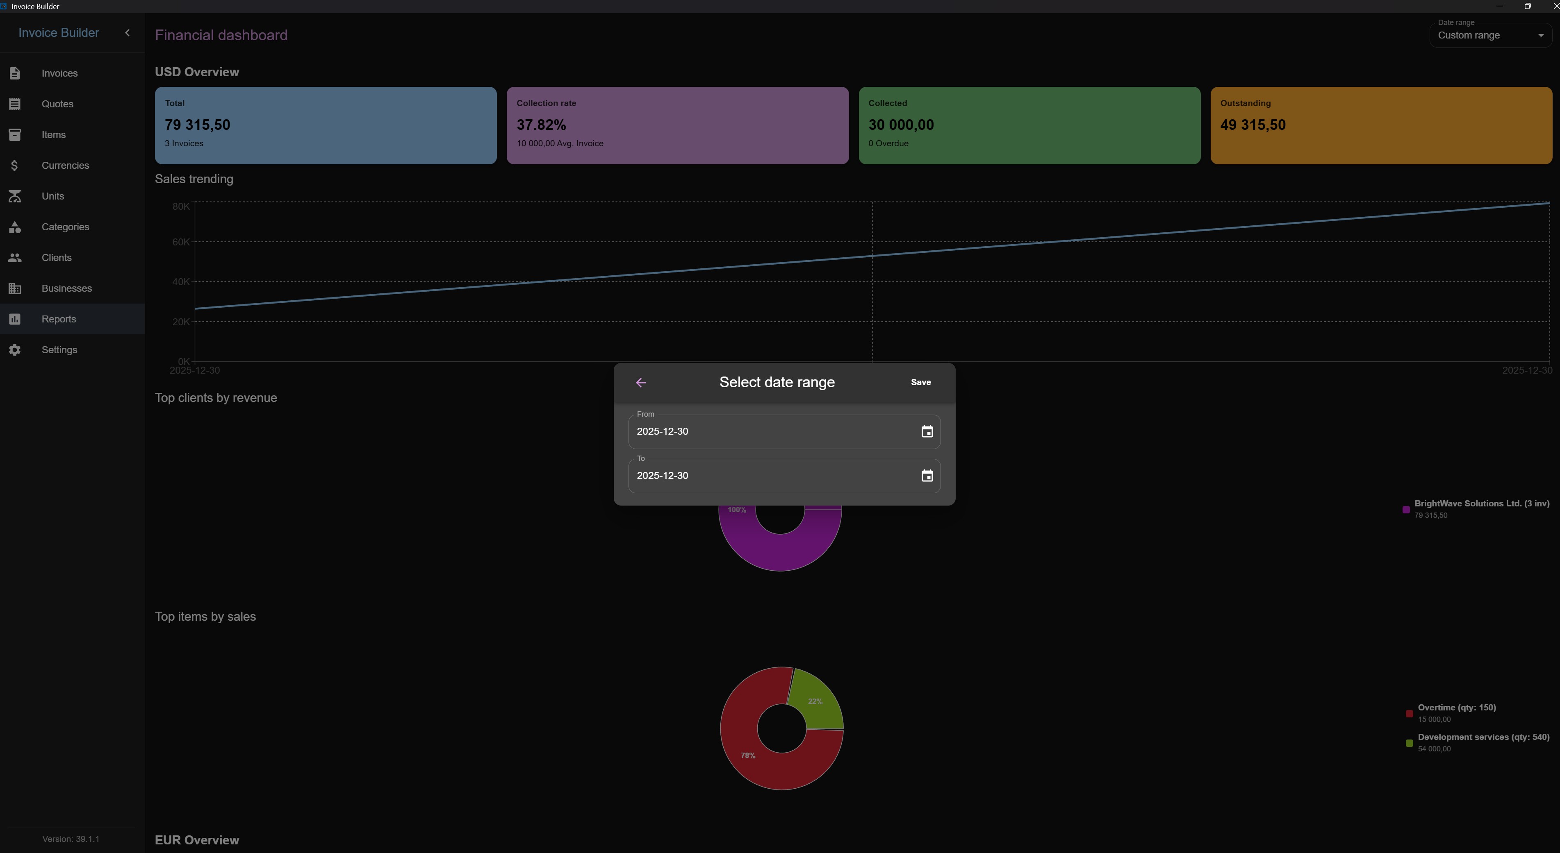Viewport: 1560px width, 853px height.
Task: Click the Currencies dollar icon
Action: pyautogui.click(x=14, y=165)
